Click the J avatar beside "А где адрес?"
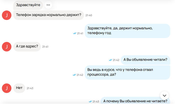The width and height of the screenshot is (175, 104). [x=7, y=47]
